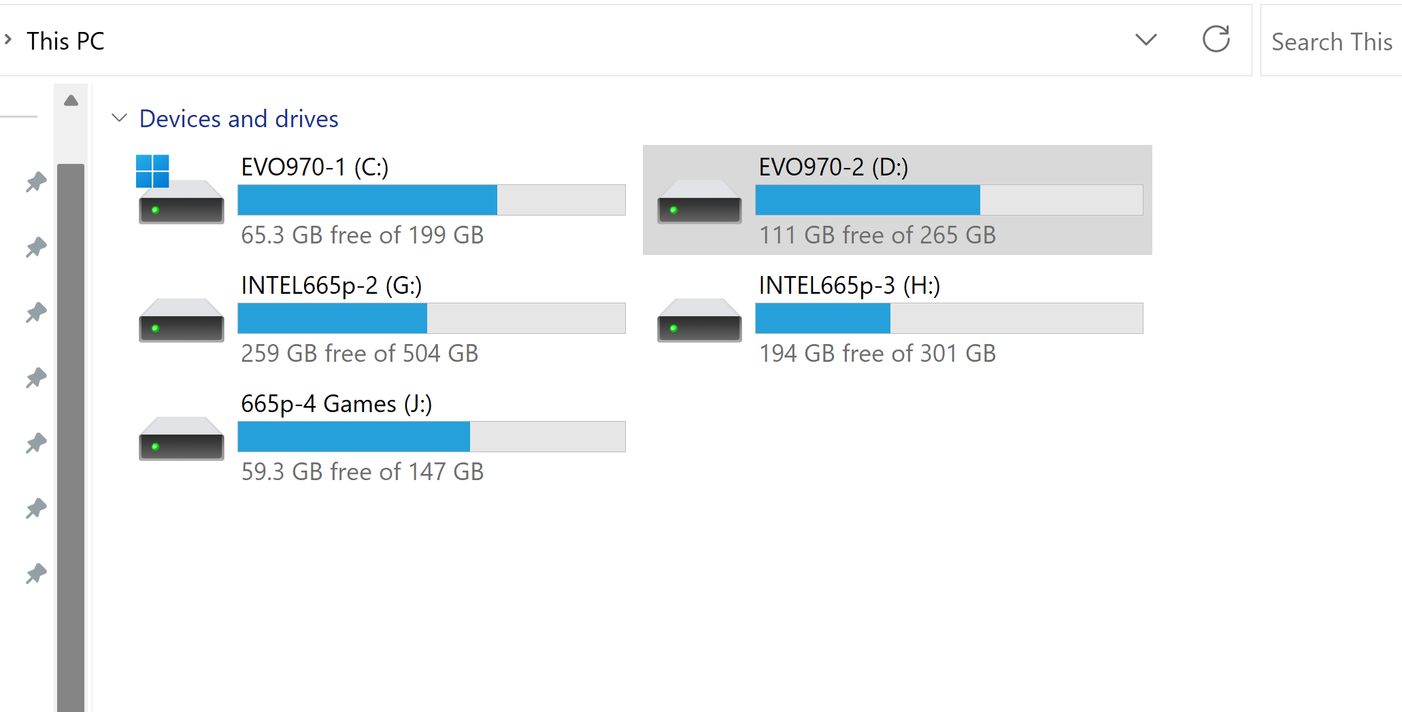This screenshot has width=1402, height=712.
Task: Open the address bar history dropdown
Action: [1146, 39]
